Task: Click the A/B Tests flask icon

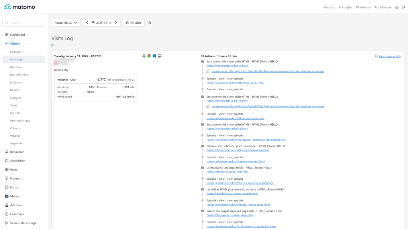Action: click(7, 205)
